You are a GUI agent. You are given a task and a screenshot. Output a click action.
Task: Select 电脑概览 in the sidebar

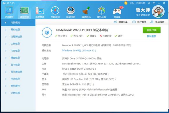18,23
